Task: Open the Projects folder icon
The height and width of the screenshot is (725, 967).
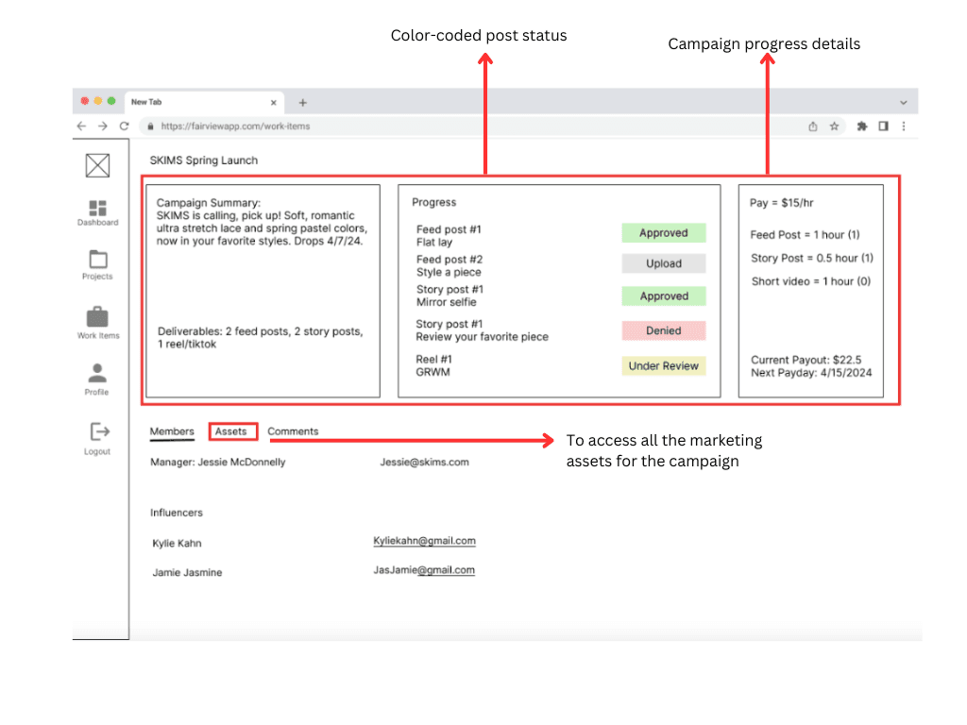Action: tap(97, 259)
